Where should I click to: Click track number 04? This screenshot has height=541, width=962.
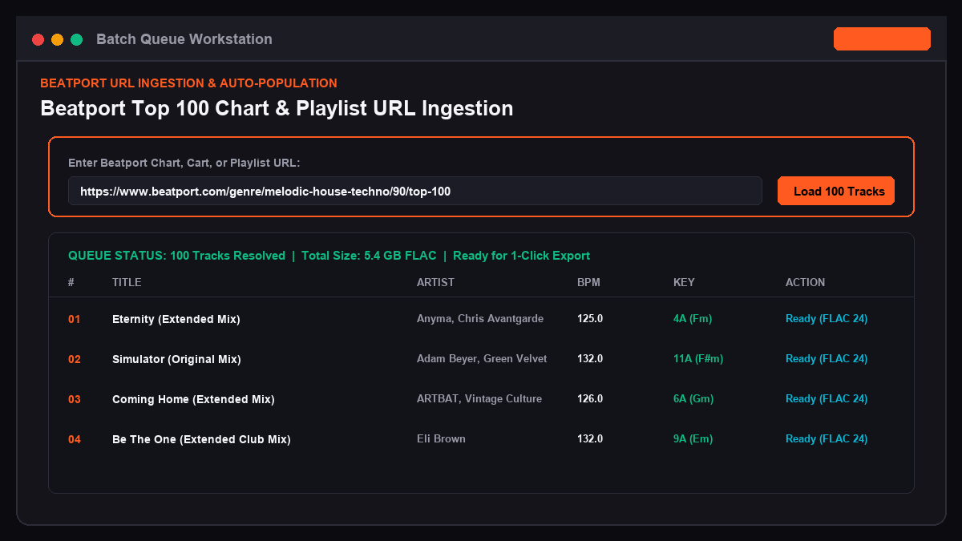(75, 439)
